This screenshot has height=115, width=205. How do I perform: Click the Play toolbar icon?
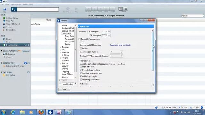point(76,10)
